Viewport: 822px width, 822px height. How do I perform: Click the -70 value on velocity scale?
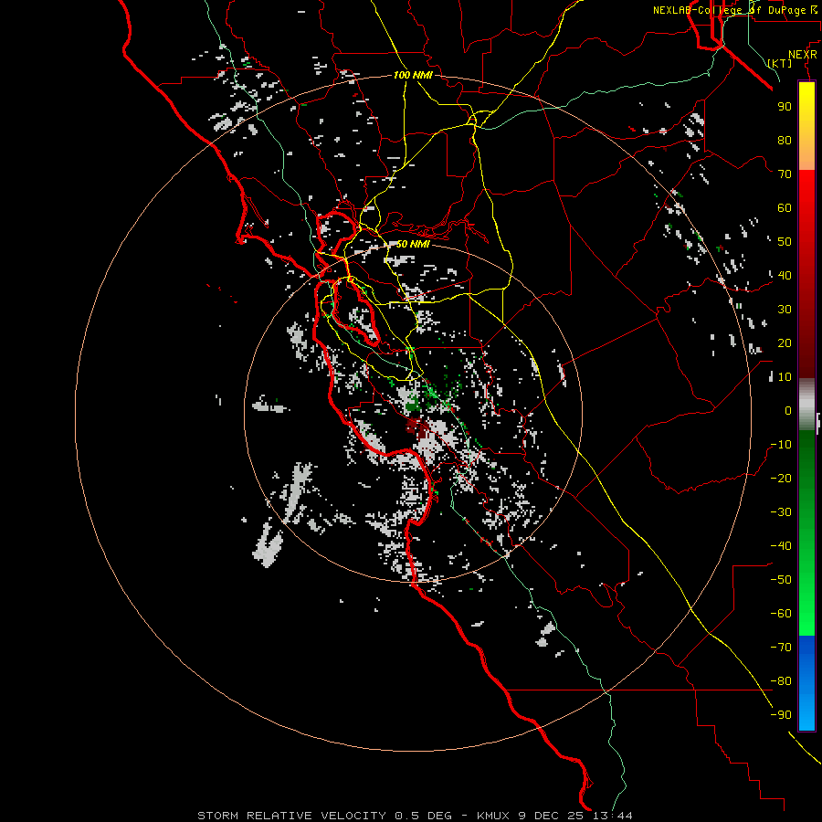[781, 648]
